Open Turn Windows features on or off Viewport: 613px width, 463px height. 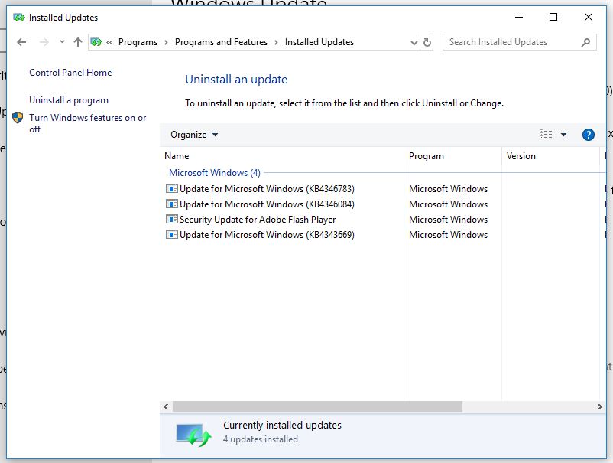click(x=88, y=123)
